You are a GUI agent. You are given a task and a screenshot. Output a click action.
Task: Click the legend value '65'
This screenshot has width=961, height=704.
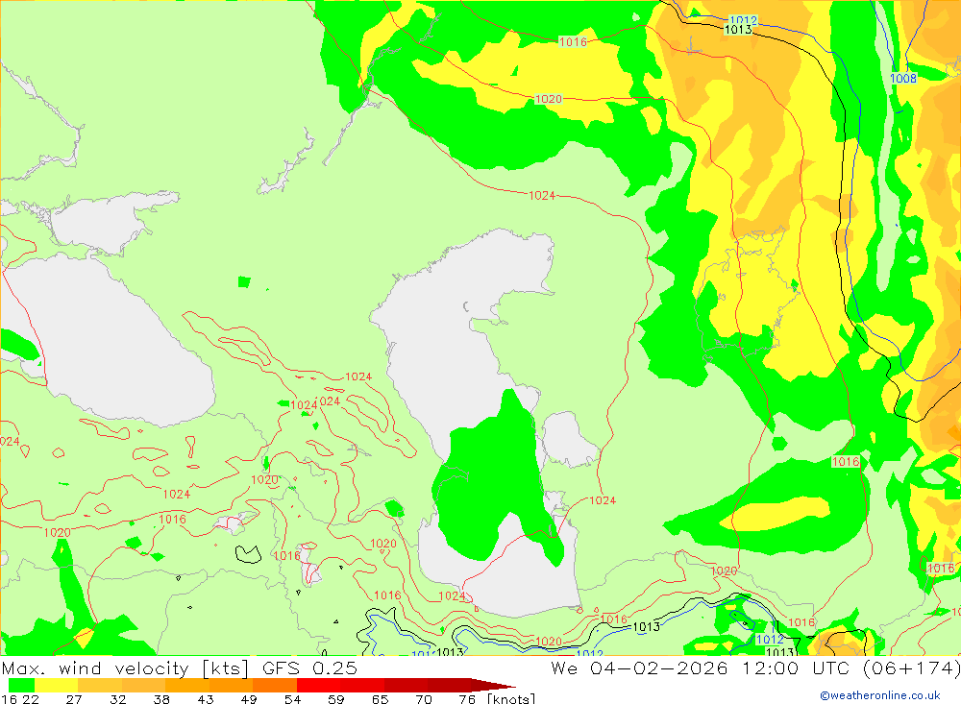point(380,699)
